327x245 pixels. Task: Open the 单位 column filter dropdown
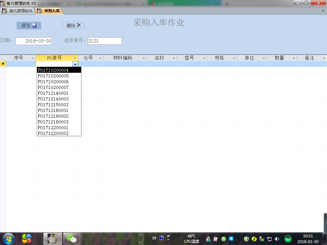click(x=264, y=58)
